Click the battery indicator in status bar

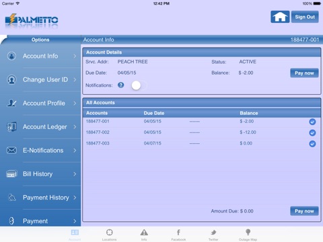click(x=317, y=3)
